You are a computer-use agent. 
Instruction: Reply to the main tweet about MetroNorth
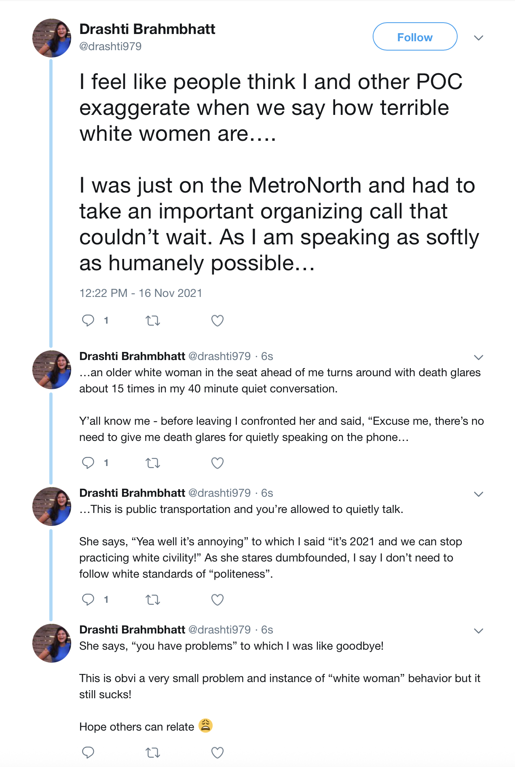88,321
